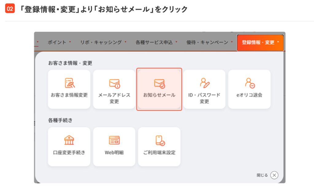
Task: Close the menu with the X icon
Action: click(x=274, y=175)
